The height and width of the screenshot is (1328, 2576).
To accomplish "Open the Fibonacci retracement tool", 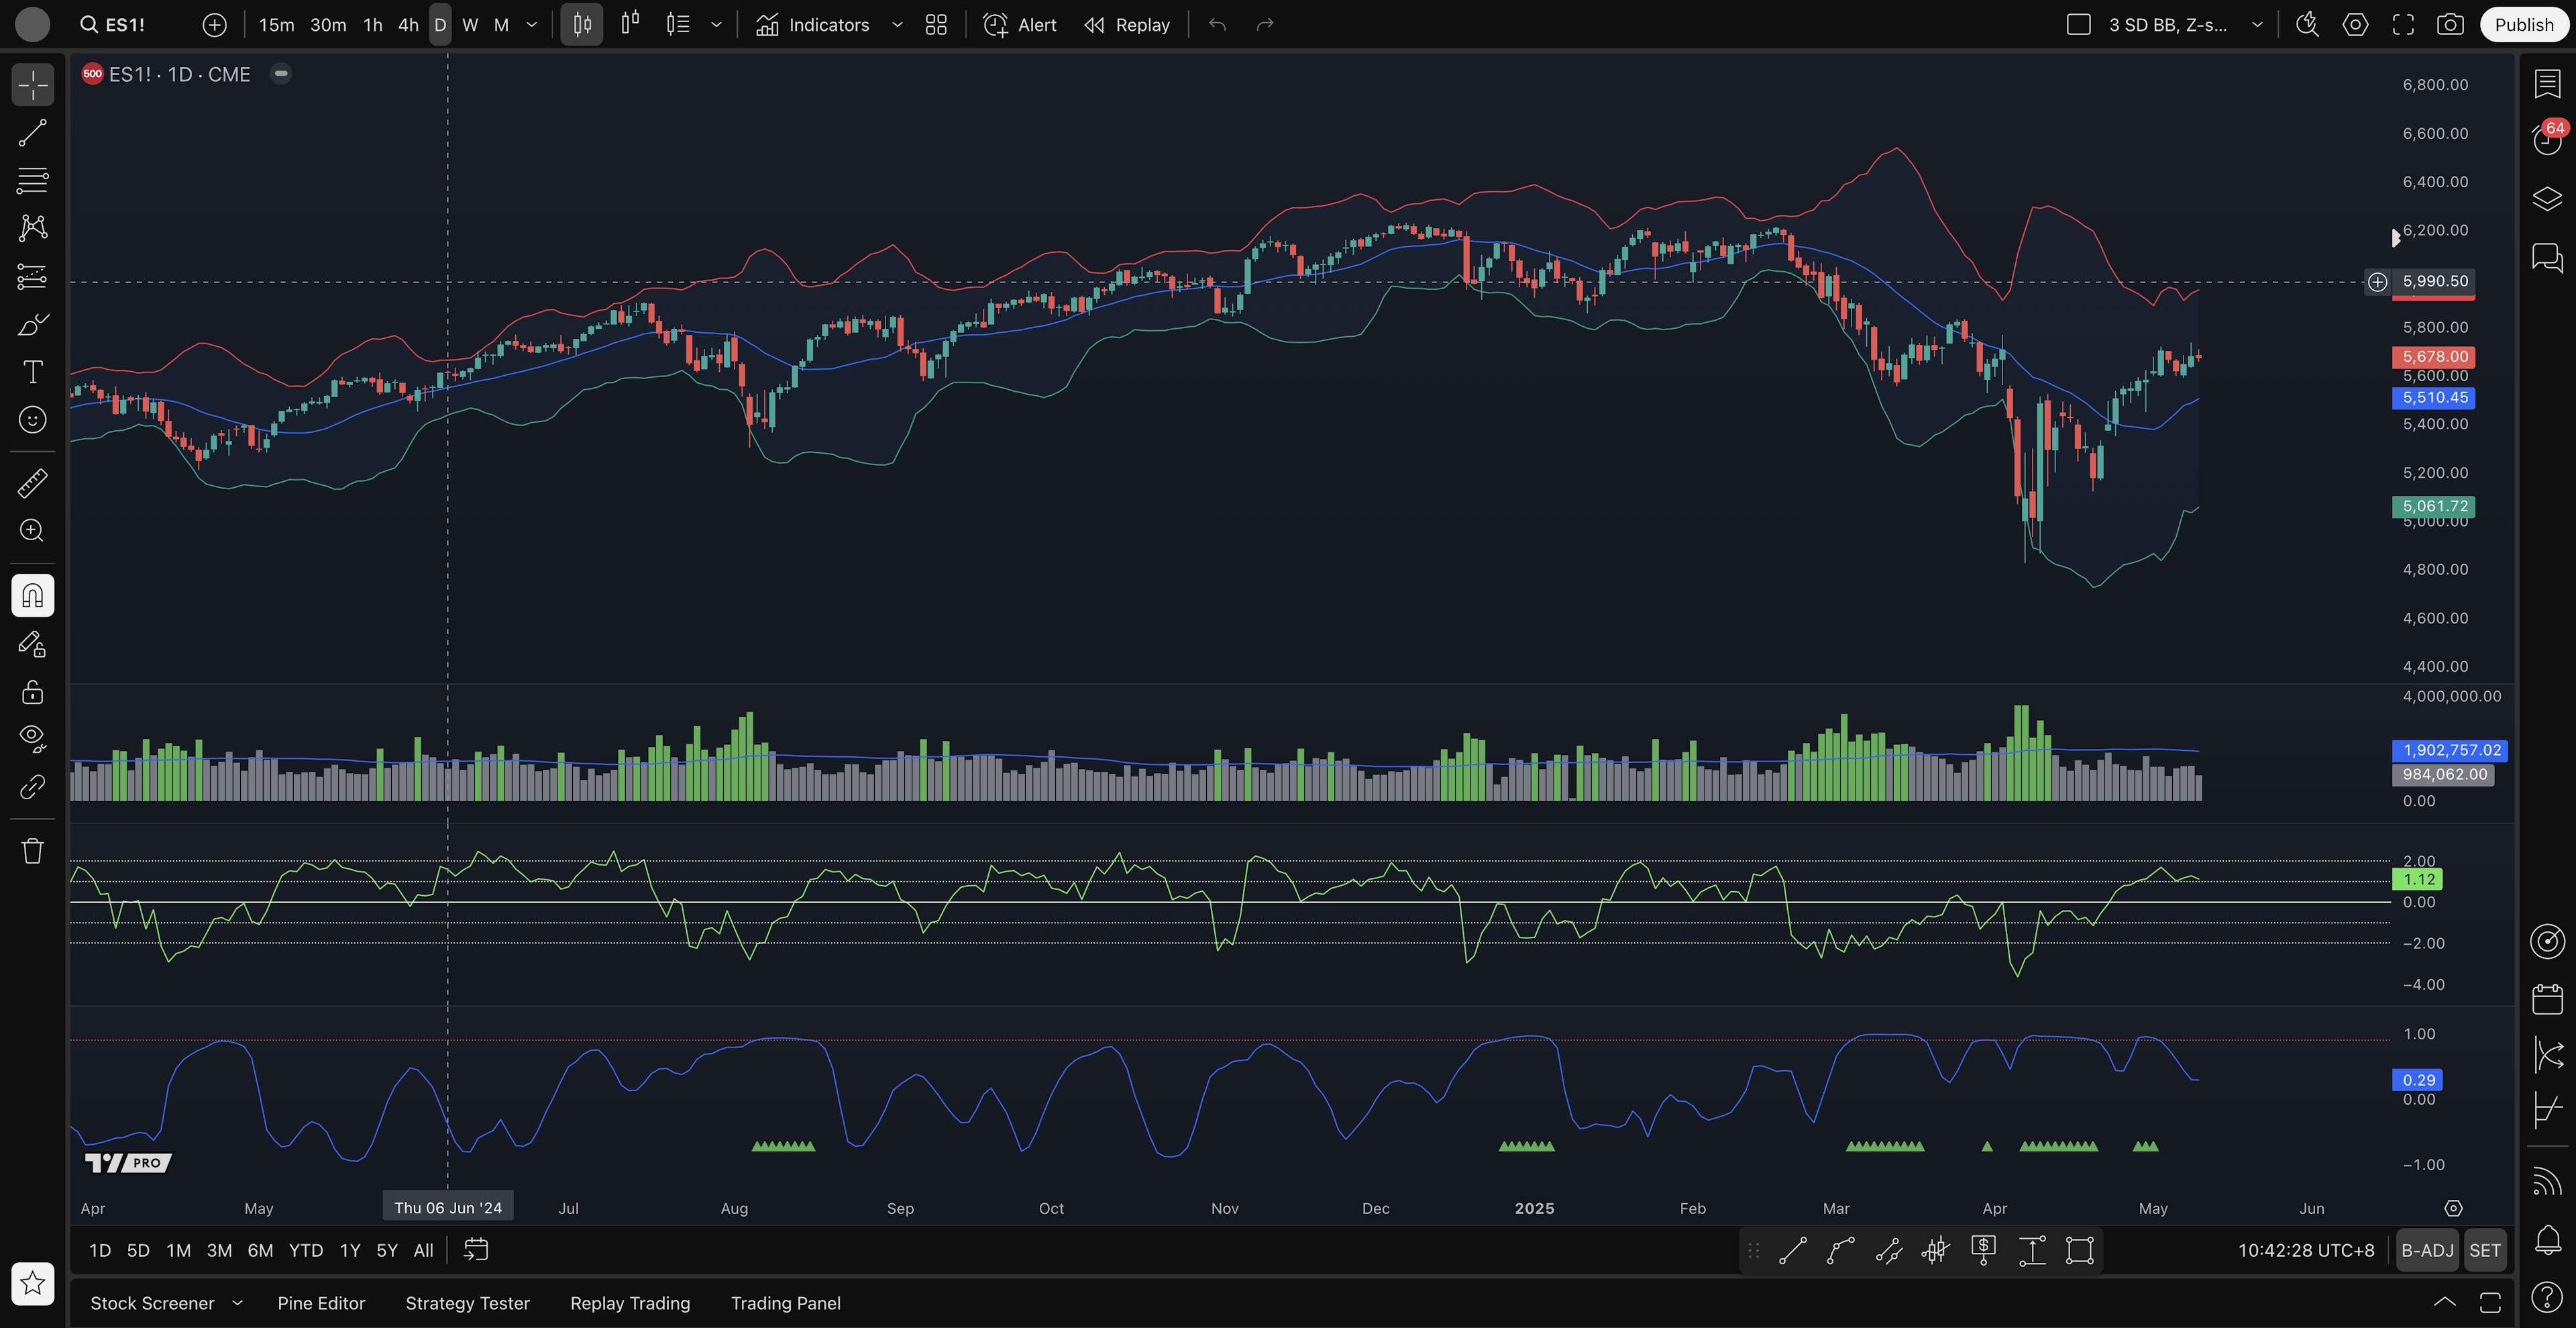I will (32, 180).
